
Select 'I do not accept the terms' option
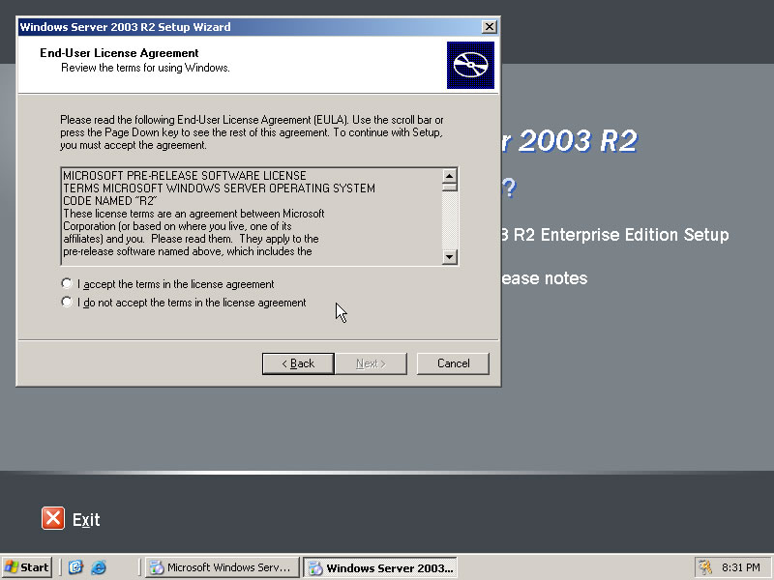pyautogui.click(x=67, y=303)
